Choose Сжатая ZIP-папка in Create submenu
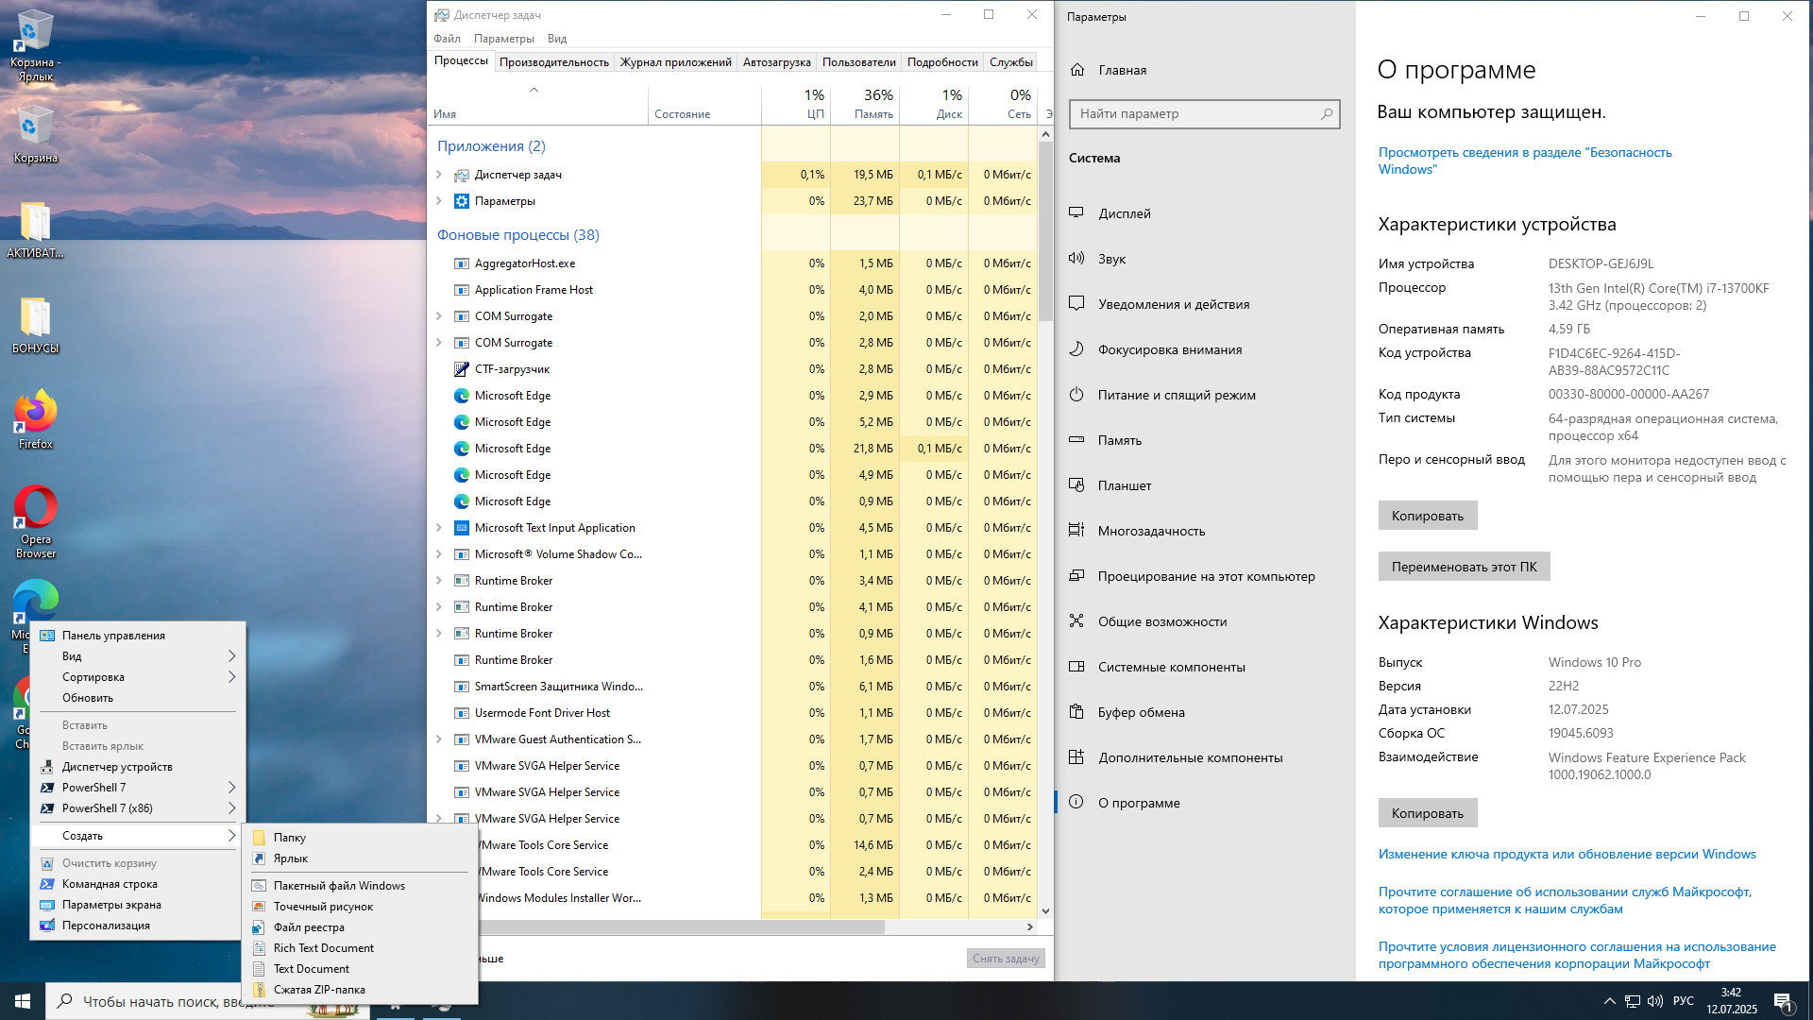 point(360,990)
